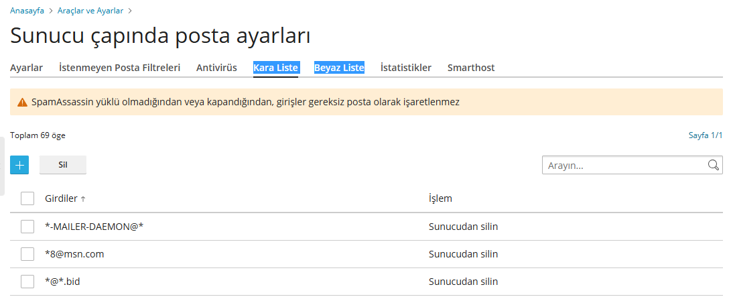Click Sunucudan silin in the *@*.bid row
The image size is (733, 299).
tap(463, 282)
